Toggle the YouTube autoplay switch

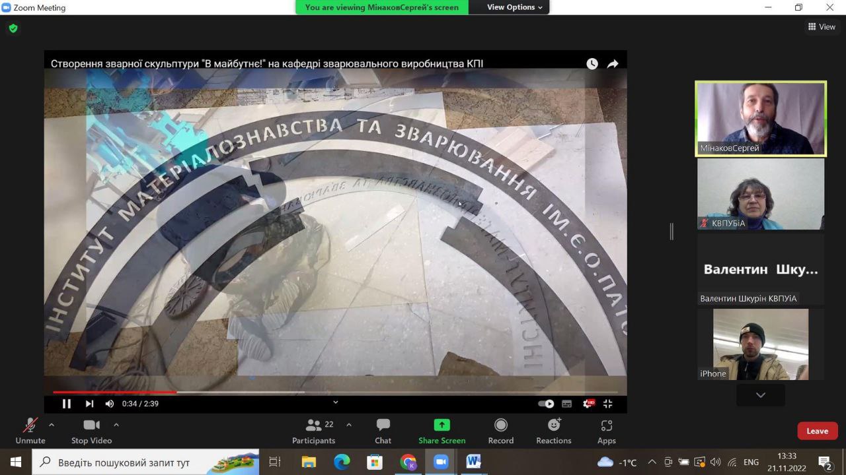pos(546,404)
